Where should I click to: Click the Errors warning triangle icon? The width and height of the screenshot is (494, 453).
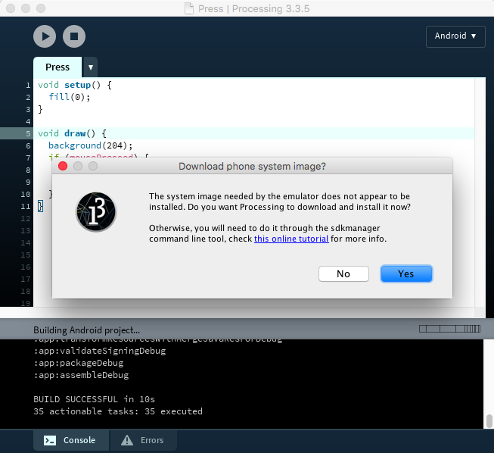point(127,440)
